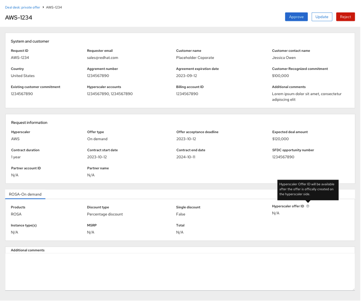
Task: Click the breadcrumb chevron separator
Action: 43,7
